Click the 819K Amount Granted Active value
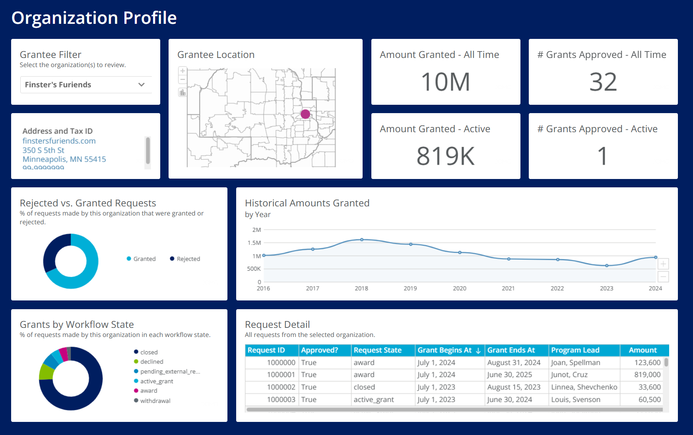The image size is (693, 435). 446,156
